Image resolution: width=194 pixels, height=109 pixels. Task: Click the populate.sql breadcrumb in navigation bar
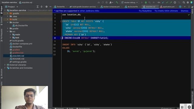[25, 2]
